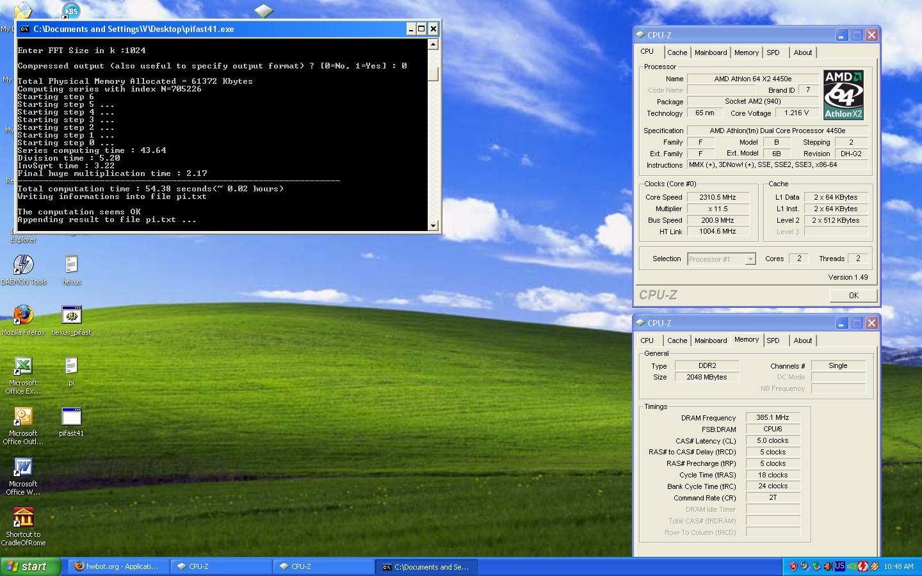The height and width of the screenshot is (576, 922).
Task: Click the console scrollbar thumb
Action: click(433, 74)
